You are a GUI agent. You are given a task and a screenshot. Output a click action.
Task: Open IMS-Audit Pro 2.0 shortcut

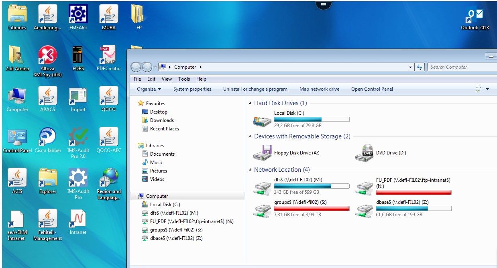pos(78,143)
